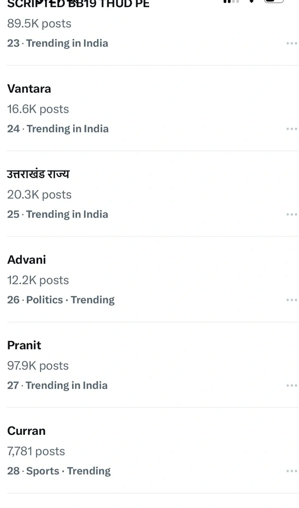Image resolution: width=299 pixels, height=508 pixels.
Task: Open more options for Pranit trend
Action: click(x=291, y=385)
